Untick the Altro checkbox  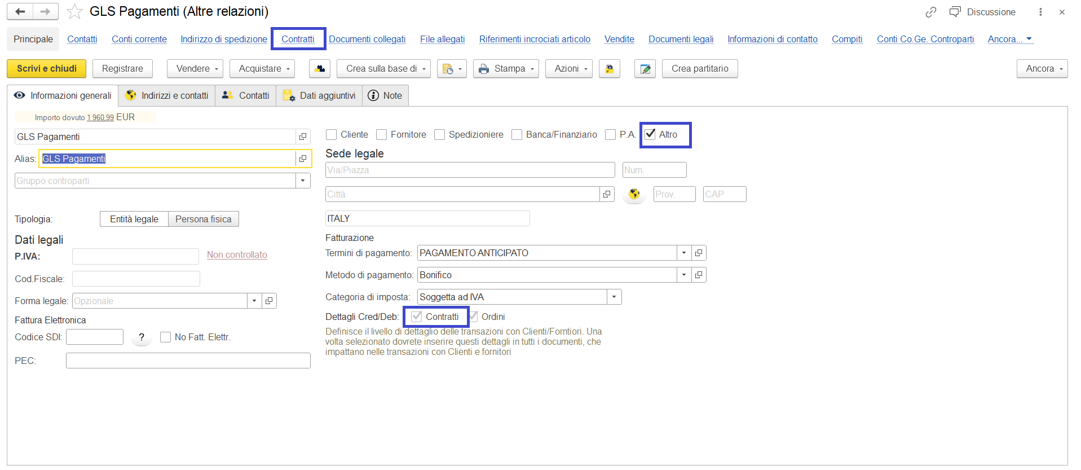(650, 134)
